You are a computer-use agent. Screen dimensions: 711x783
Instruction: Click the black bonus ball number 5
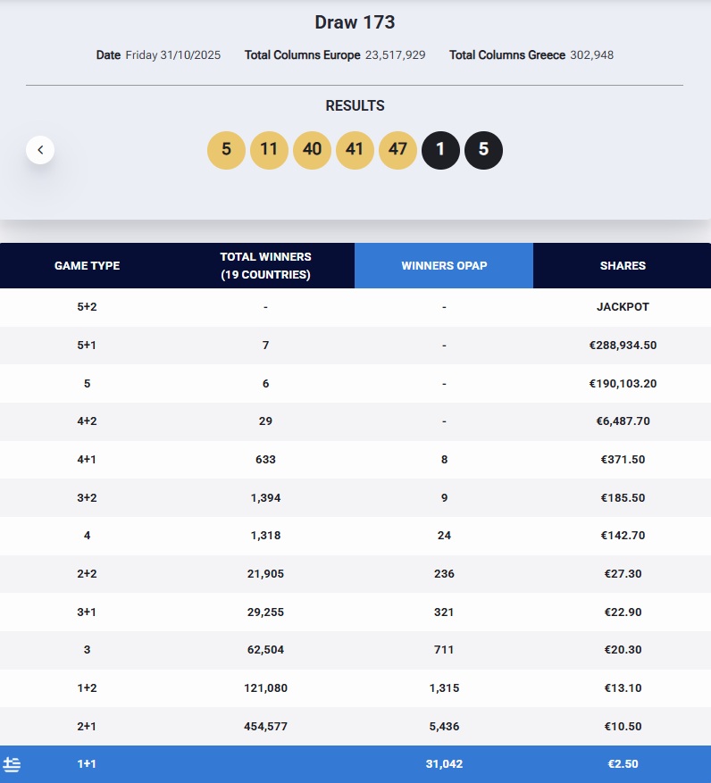point(483,149)
